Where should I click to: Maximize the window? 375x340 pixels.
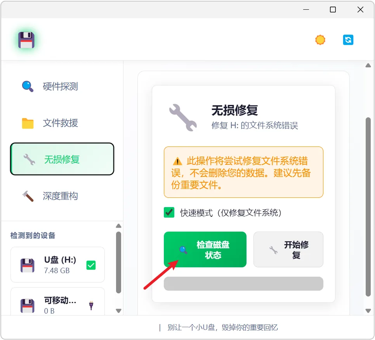coord(333,10)
